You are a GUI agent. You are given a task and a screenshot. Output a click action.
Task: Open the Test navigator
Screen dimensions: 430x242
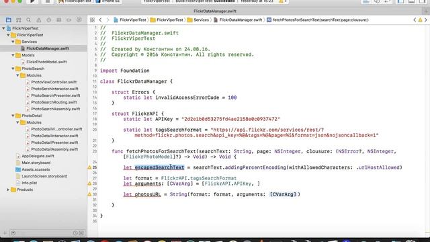click(49, 19)
